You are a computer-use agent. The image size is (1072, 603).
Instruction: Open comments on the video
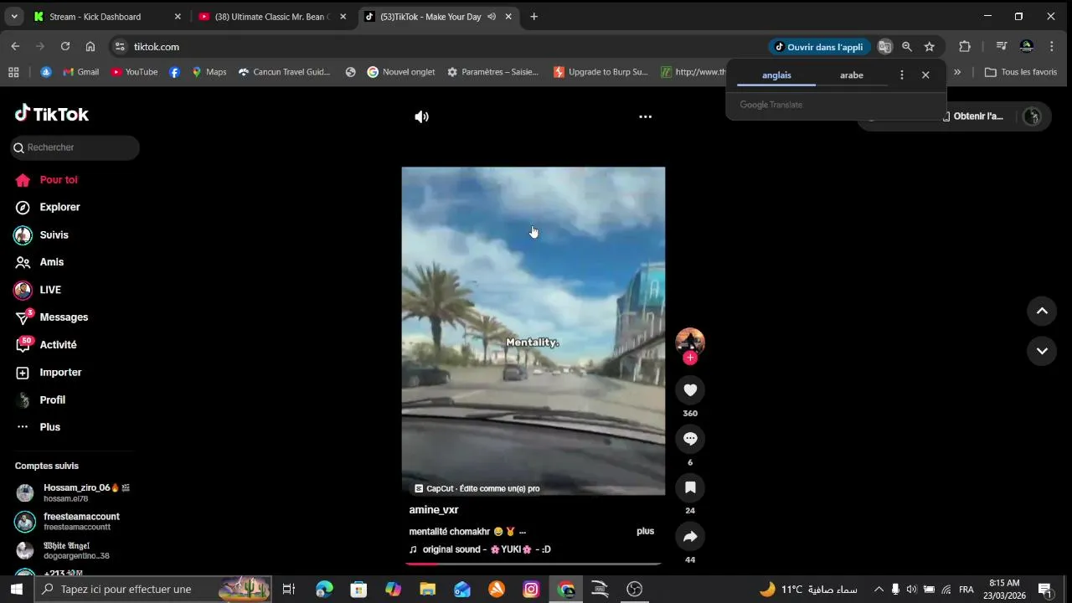coord(690,439)
